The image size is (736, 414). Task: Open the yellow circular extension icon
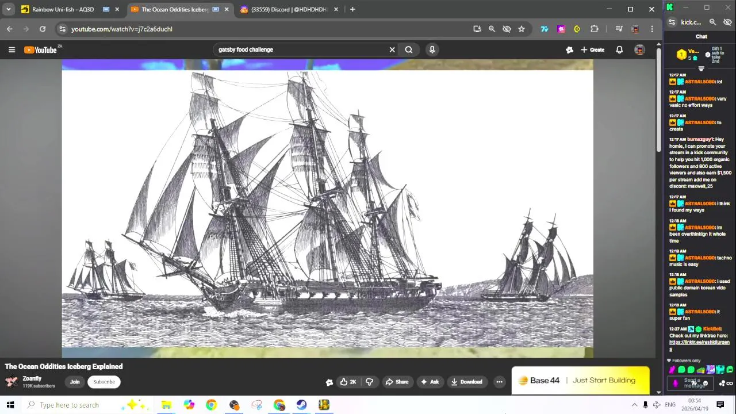577,29
